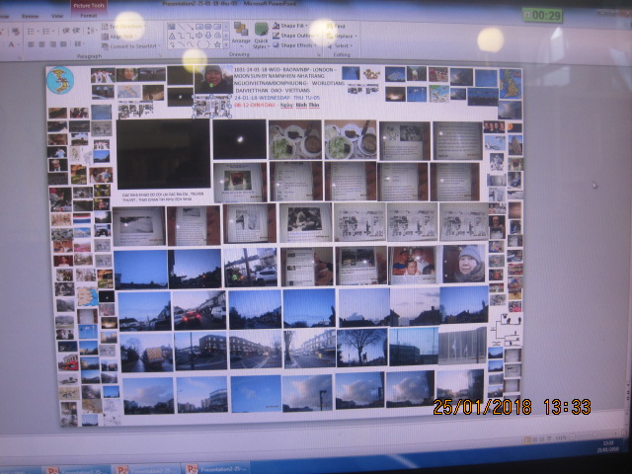Viewport: 632px width, 474px height.
Task: Apply Shape Outline pen icon
Action: pos(276,36)
